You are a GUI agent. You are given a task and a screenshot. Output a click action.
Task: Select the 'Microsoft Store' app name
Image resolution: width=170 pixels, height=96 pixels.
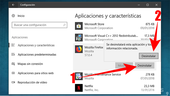(x=94, y=24)
